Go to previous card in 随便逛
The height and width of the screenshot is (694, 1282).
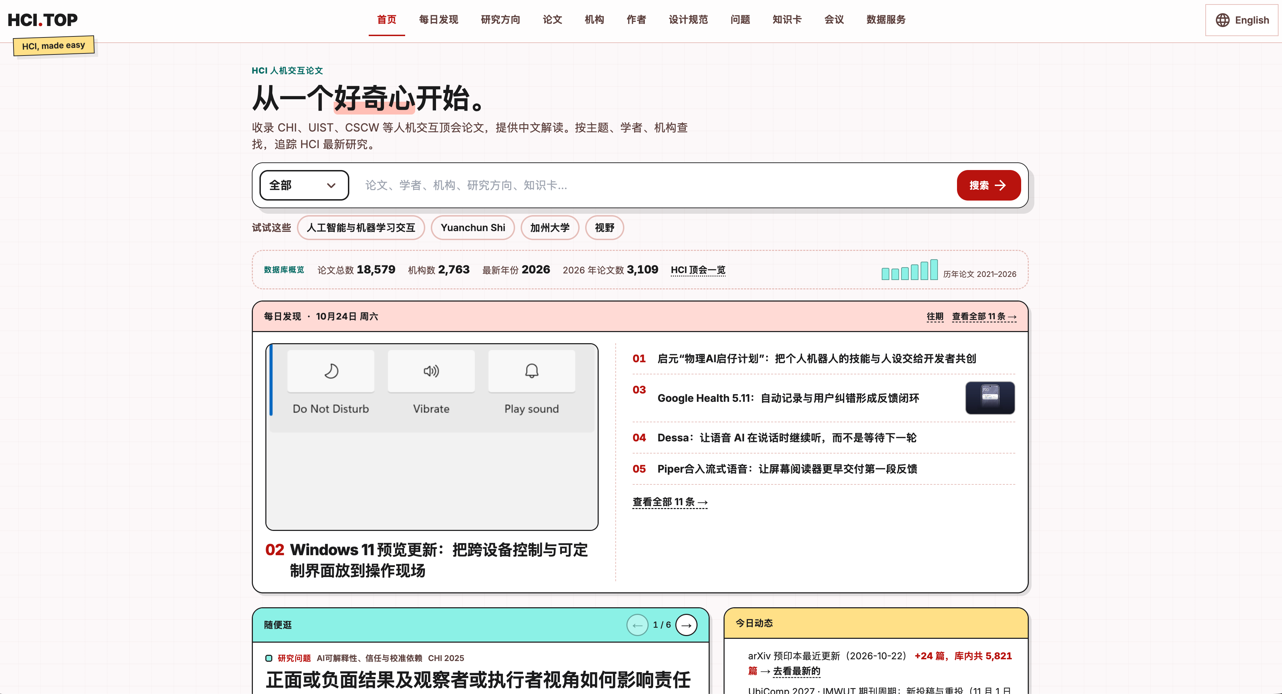point(637,625)
